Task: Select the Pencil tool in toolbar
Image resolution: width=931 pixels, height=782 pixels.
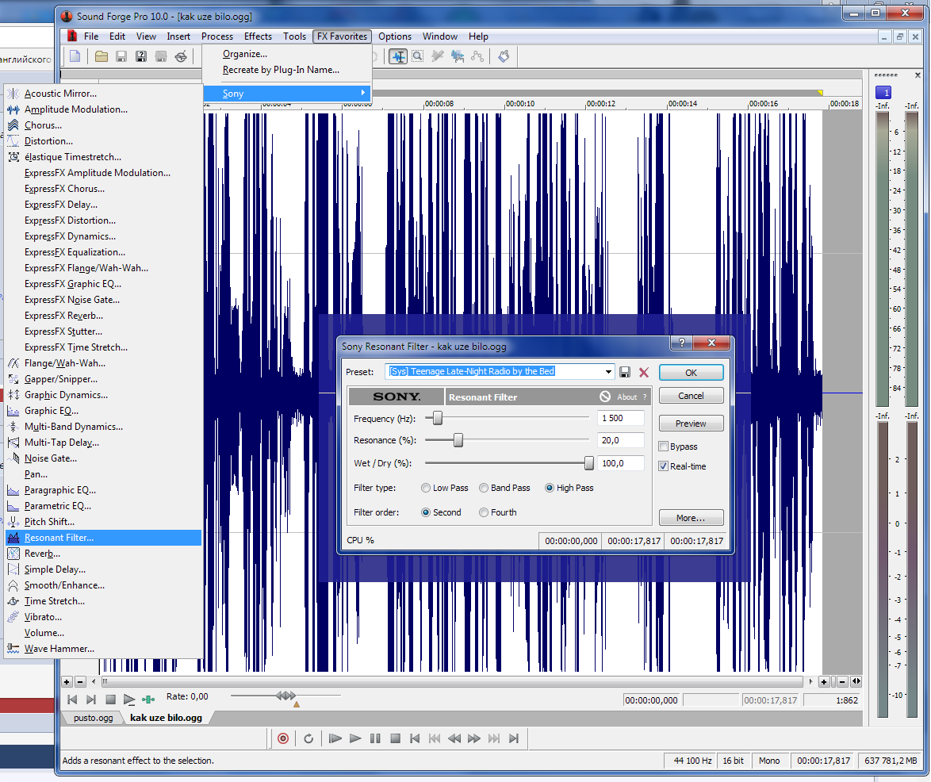Action: coord(438,56)
